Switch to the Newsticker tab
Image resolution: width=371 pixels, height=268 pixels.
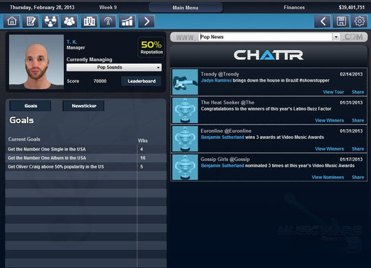84,106
